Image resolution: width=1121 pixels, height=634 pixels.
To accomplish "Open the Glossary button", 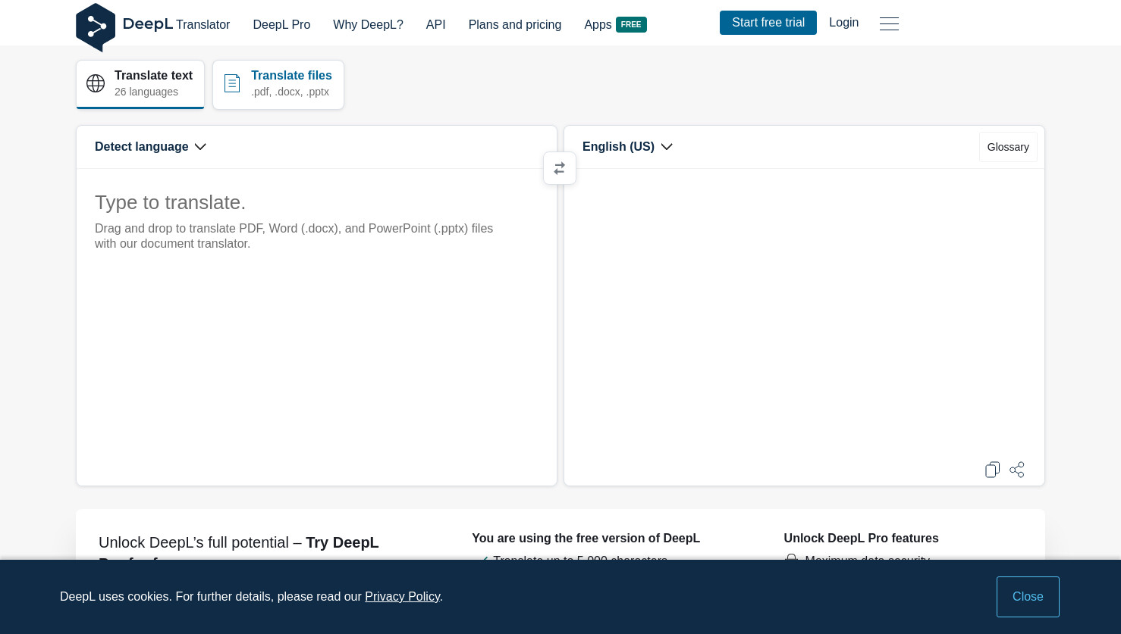I will pyautogui.click(x=1008, y=147).
